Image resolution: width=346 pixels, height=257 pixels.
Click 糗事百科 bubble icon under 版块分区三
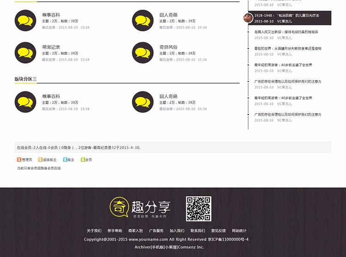pos(25,102)
